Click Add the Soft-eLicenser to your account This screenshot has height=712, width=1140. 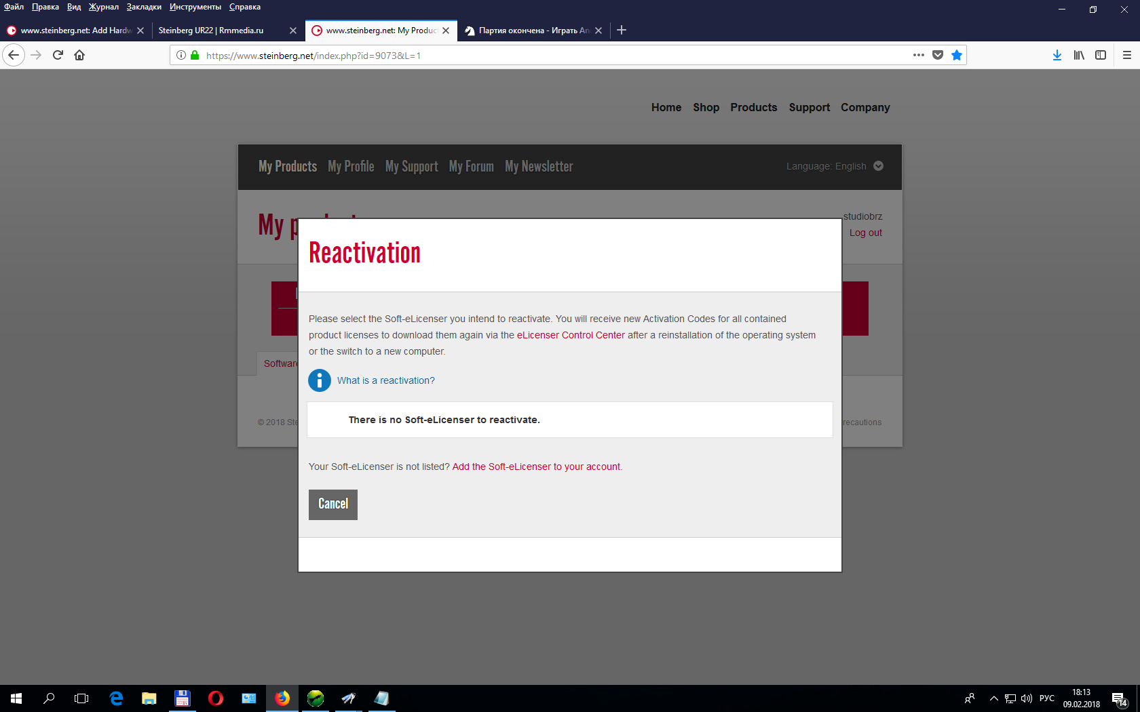point(536,467)
